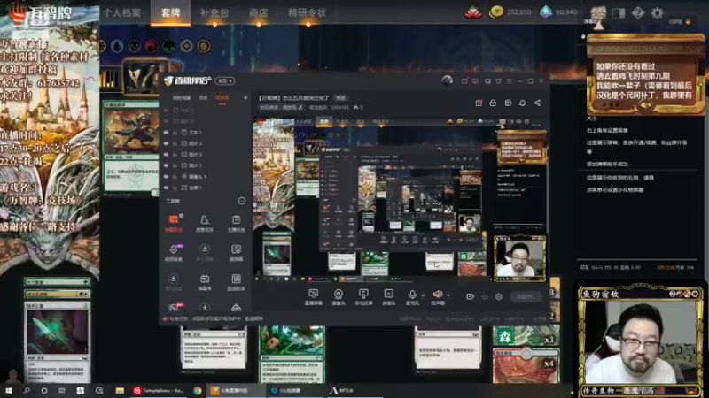Filter decks by black mana symbol
This screenshot has height=398, width=709.
coord(135,46)
